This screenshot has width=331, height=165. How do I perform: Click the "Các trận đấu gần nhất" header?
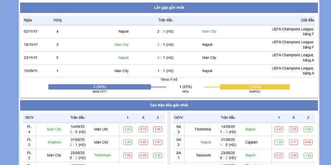(x=169, y=105)
